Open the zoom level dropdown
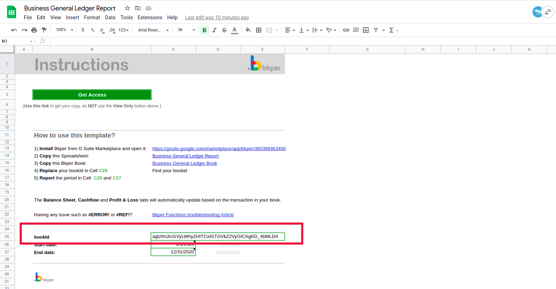The image size is (556, 289). click(x=65, y=30)
